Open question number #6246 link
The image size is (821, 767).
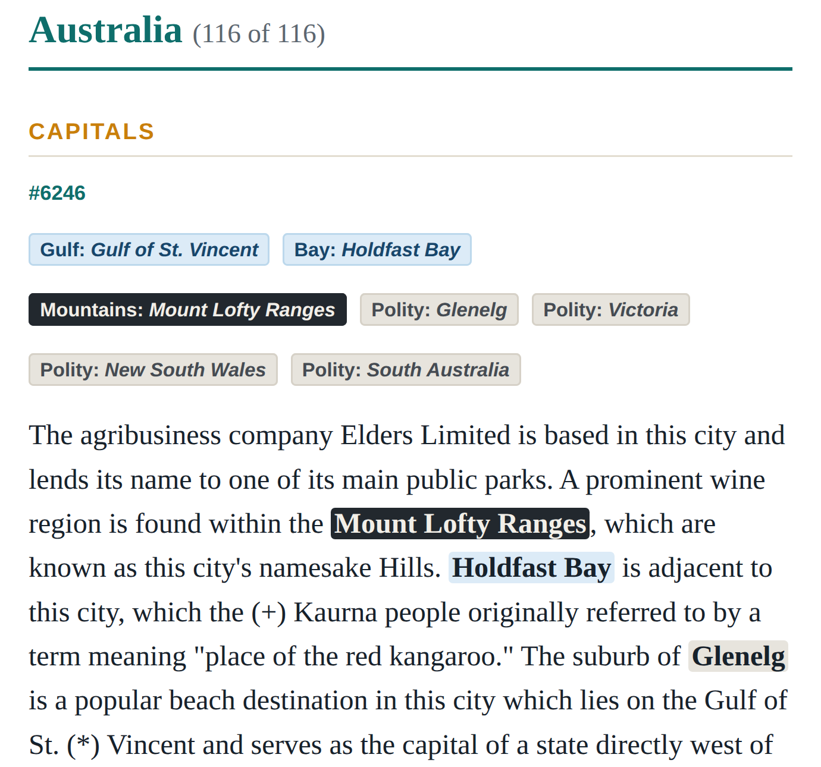[57, 193]
